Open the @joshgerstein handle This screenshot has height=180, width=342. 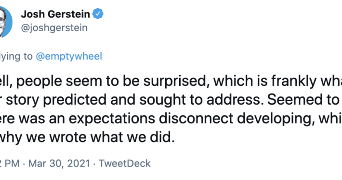pos(54,28)
